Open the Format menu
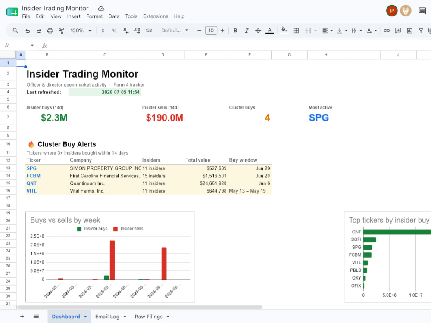The height and width of the screenshot is (323, 431). point(94,16)
